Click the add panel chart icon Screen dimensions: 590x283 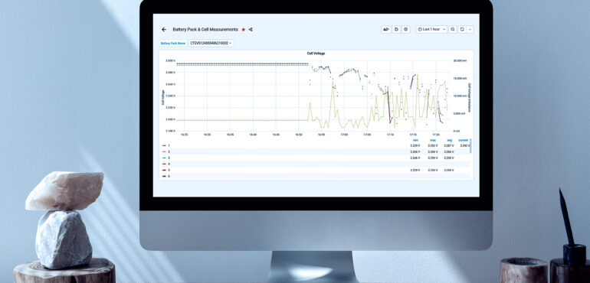[x=386, y=29]
